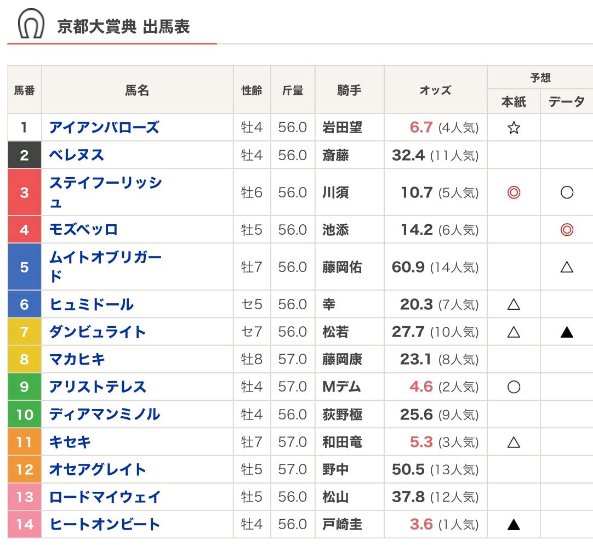This screenshot has height=545, width=593.
Task: Click jockey name 岩田望
Action: (342, 128)
